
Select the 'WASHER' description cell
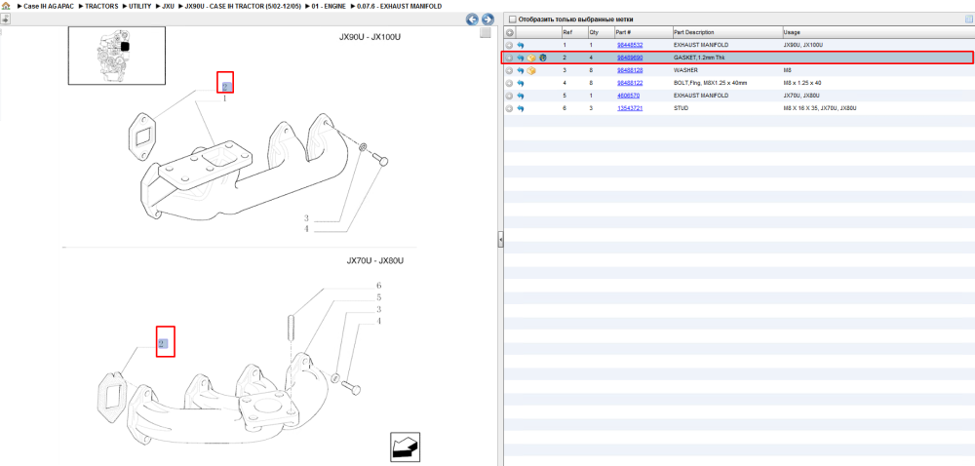[685, 71]
